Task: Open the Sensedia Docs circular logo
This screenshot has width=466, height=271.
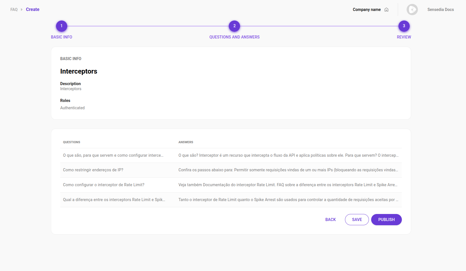Action: (x=412, y=9)
